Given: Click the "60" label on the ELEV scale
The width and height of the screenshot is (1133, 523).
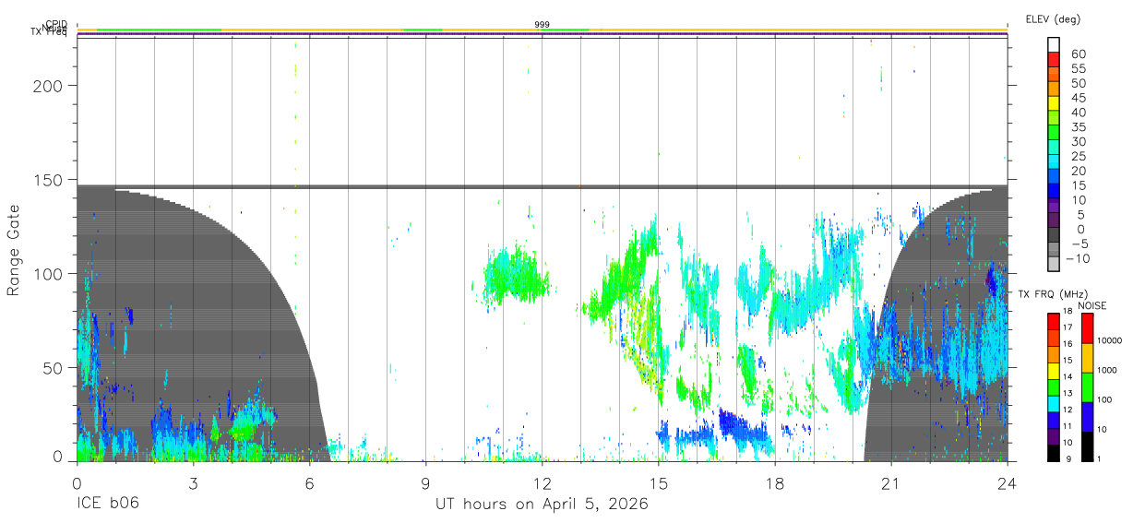Looking at the screenshot, I should click(x=1079, y=54).
